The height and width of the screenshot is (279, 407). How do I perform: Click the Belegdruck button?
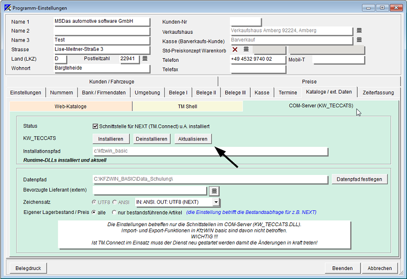28,268
